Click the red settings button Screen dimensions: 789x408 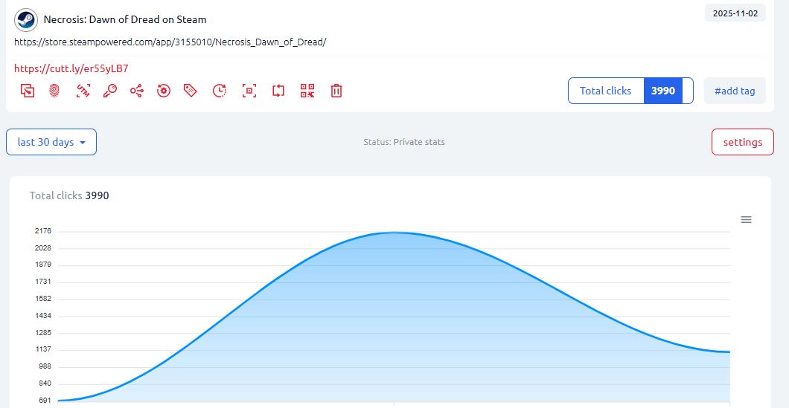pyautogui.click(x=742, y=142)
